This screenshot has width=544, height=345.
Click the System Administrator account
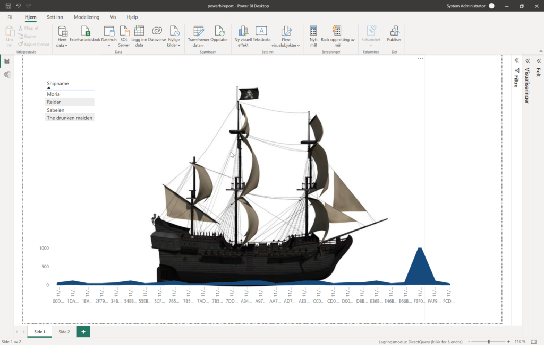click(x=466, y=6)
